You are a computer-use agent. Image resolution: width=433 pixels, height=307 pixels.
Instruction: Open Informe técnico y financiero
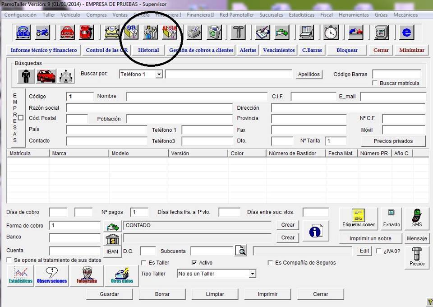tap(44, 50)
